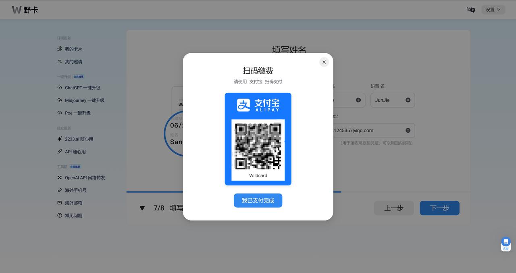Click the 拼音 名 input field

tap(393, 100)
